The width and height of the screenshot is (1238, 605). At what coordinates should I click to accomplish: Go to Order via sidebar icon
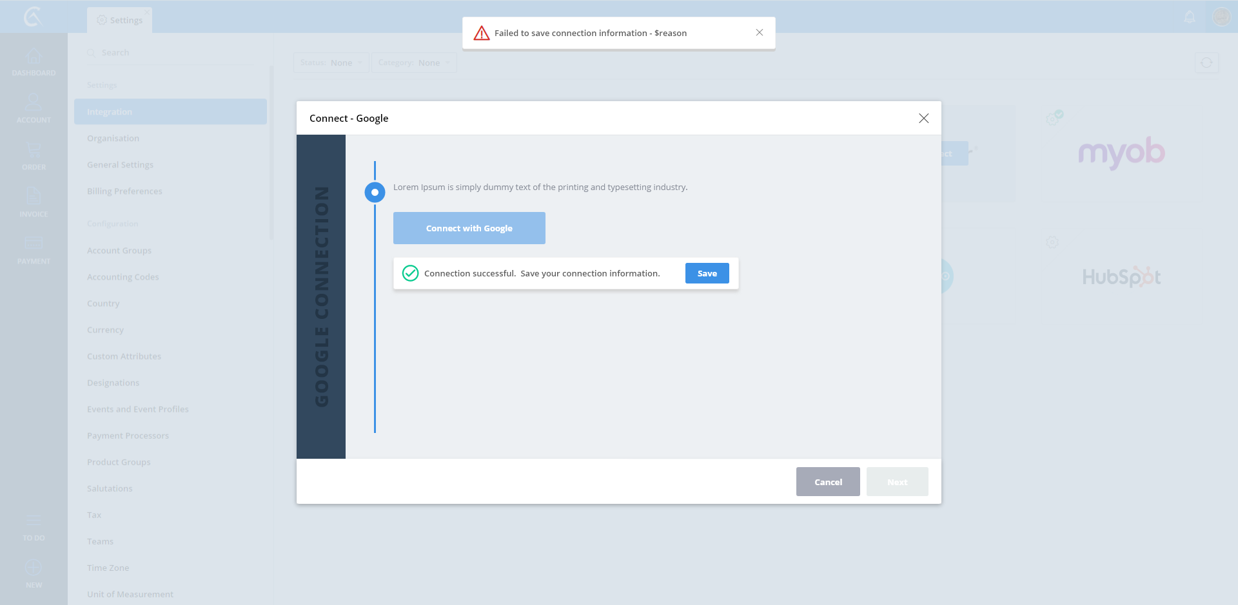[34, 151]
